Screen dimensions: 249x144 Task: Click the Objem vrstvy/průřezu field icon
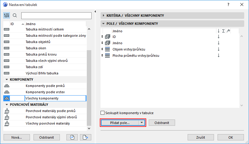108,49
